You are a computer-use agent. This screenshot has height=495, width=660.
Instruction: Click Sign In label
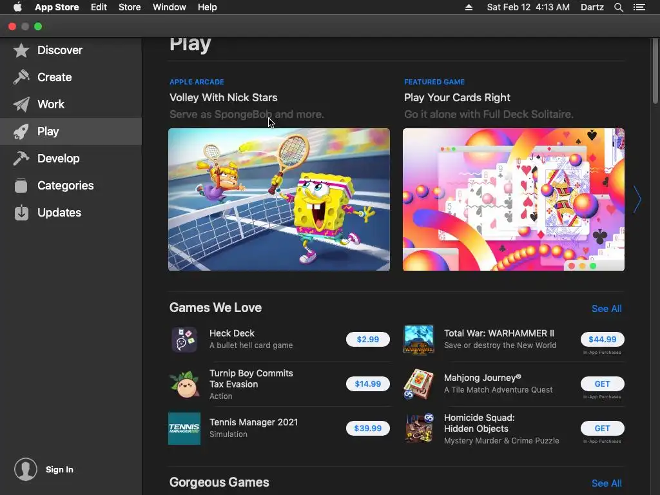click(59, 469)
